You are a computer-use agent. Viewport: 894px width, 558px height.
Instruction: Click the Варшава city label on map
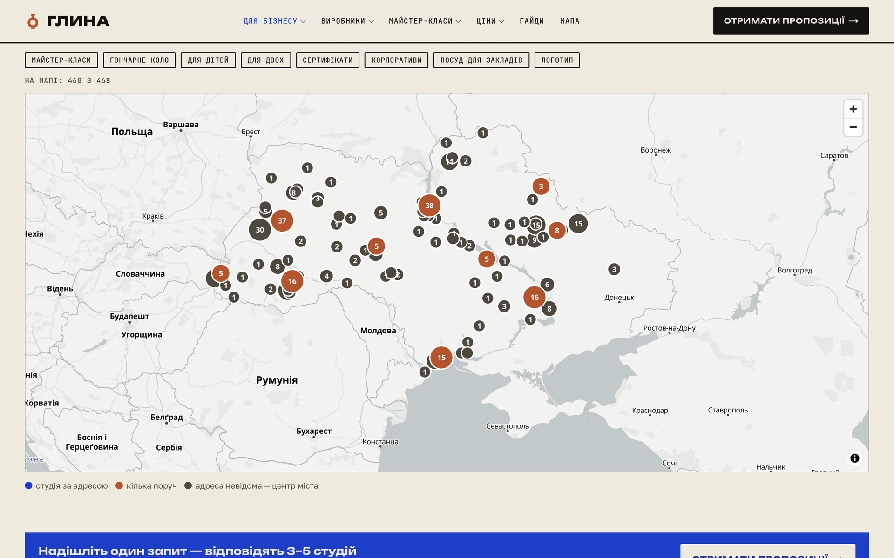pyautogui.click(x=181, y=125)
